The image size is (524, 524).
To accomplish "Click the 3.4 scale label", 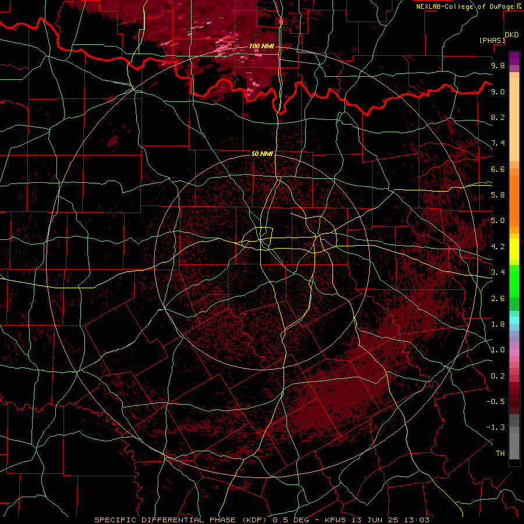I will [x=498, y=272].
